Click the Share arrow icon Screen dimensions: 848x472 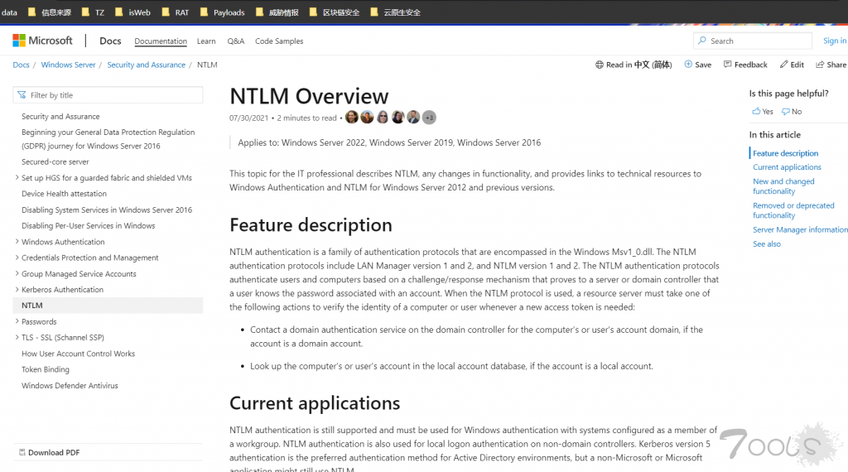[x=820, y=65]
